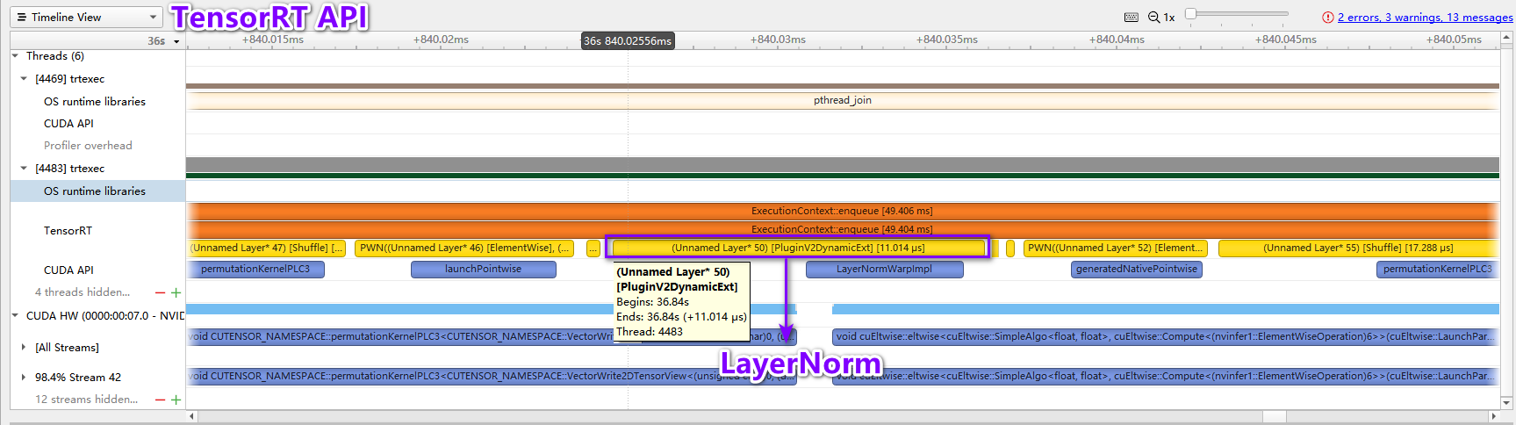Open the Timeline View dropdown
This screenshot has width=1516, height=425.
pyautogui.click(x=86, y=17)
